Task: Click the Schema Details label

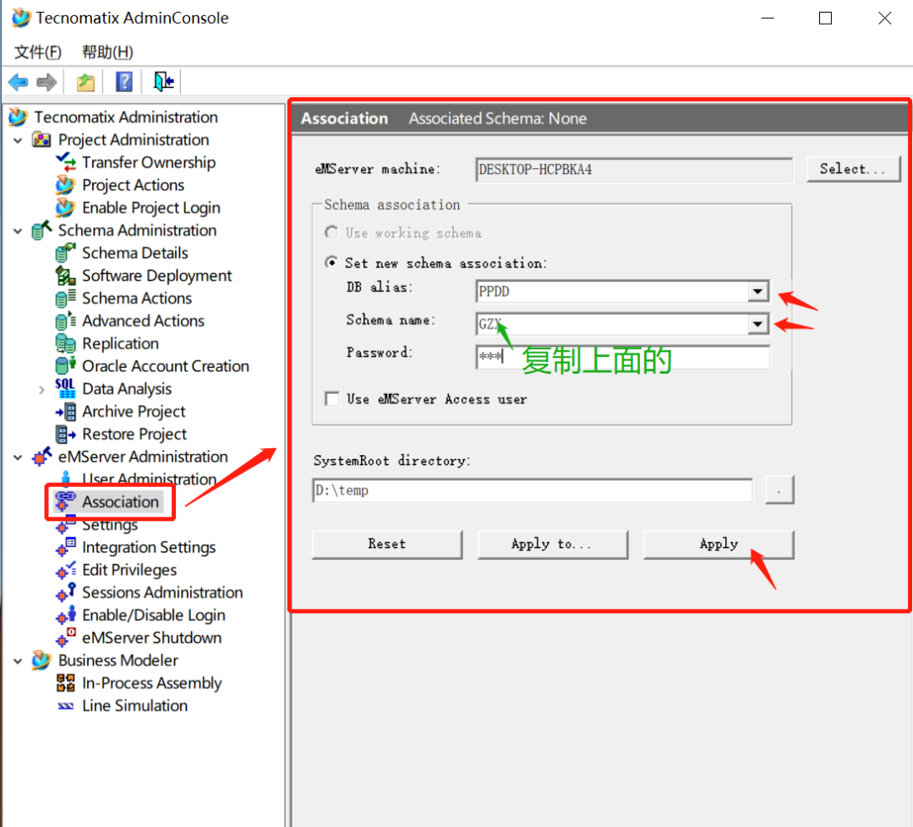Action: pyautogui.click(x=135, y=253)
